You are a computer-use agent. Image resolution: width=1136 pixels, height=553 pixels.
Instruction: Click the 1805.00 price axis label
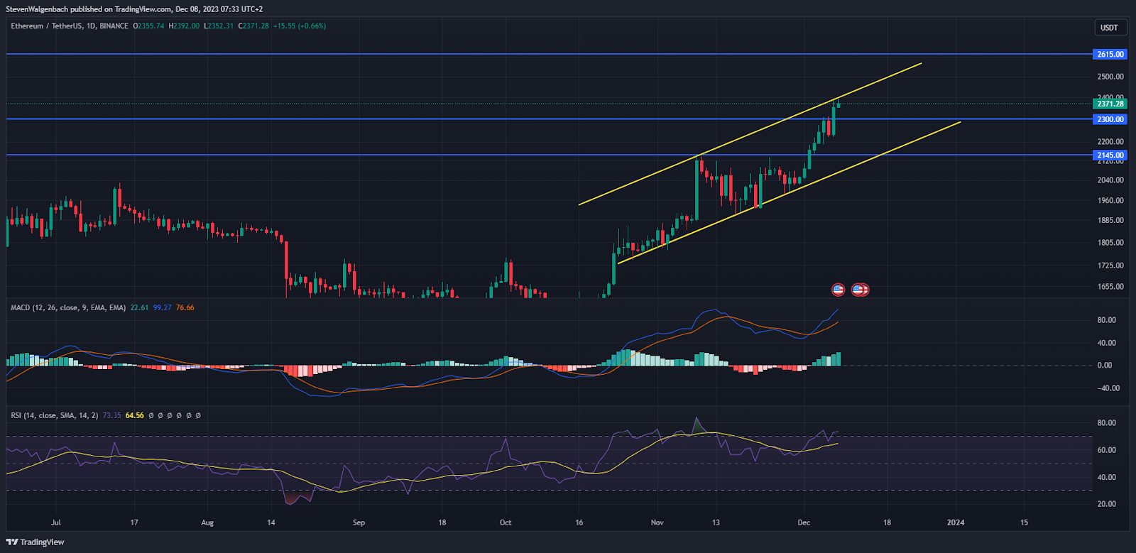[x=1110, y=243]
